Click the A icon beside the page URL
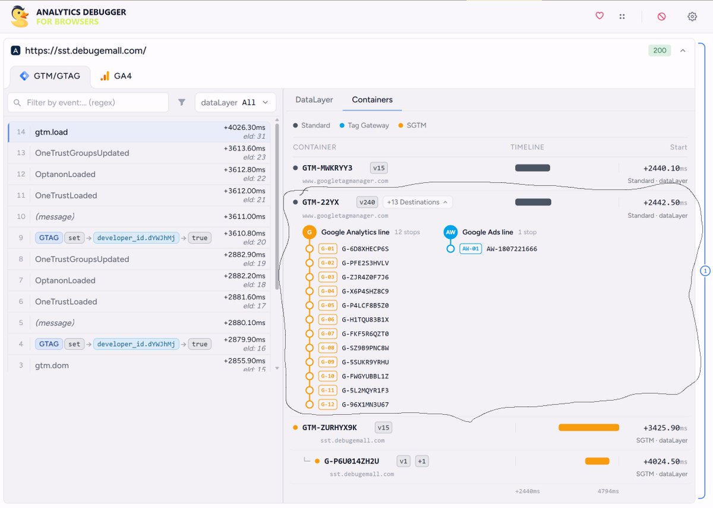 [x=15, y=51]
